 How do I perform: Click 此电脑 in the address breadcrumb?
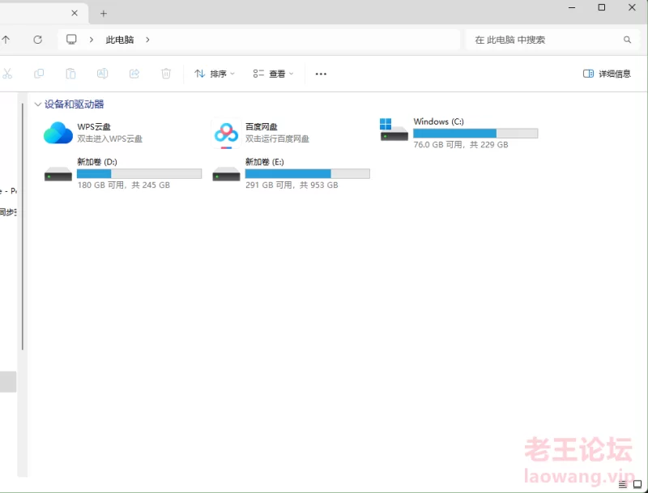coord(119,40)
